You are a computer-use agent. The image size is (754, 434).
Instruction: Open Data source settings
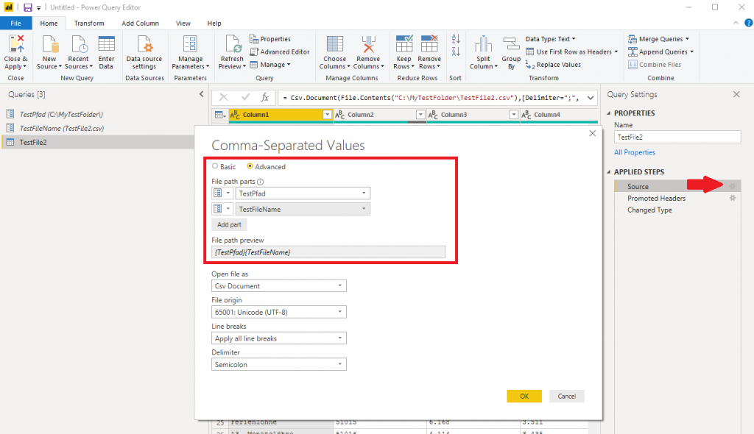click(144, 53)
